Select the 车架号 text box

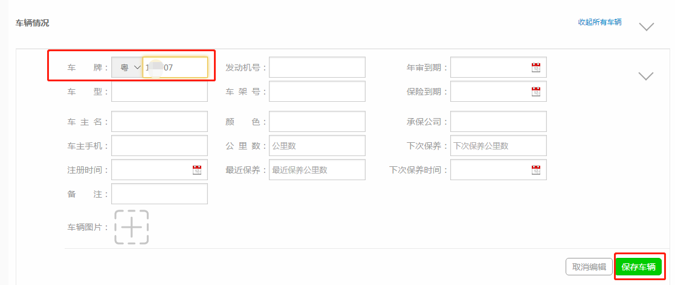point(317,92)
